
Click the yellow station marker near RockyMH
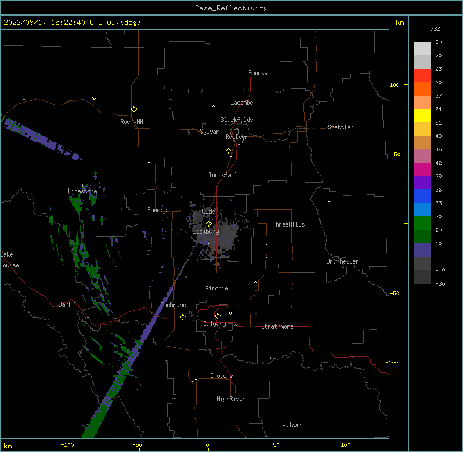(x=134, y=110)
